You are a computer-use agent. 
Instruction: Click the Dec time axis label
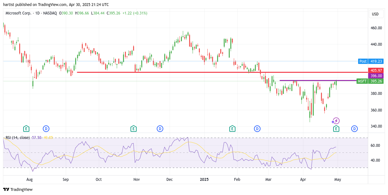(x=170, y=180)
